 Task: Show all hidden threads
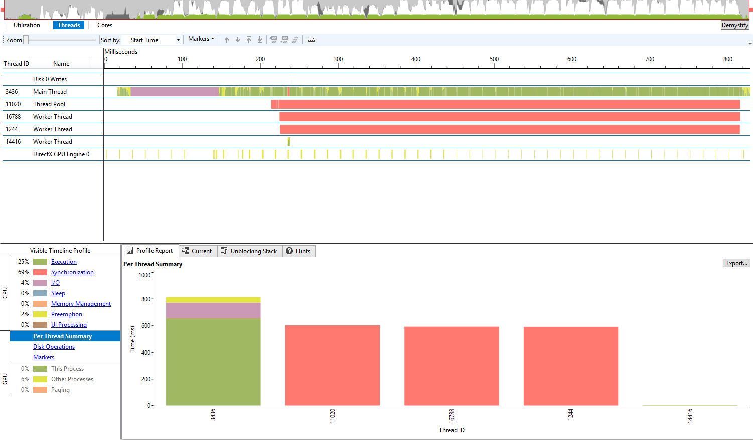pyautogui.click(x=295, y=40)
